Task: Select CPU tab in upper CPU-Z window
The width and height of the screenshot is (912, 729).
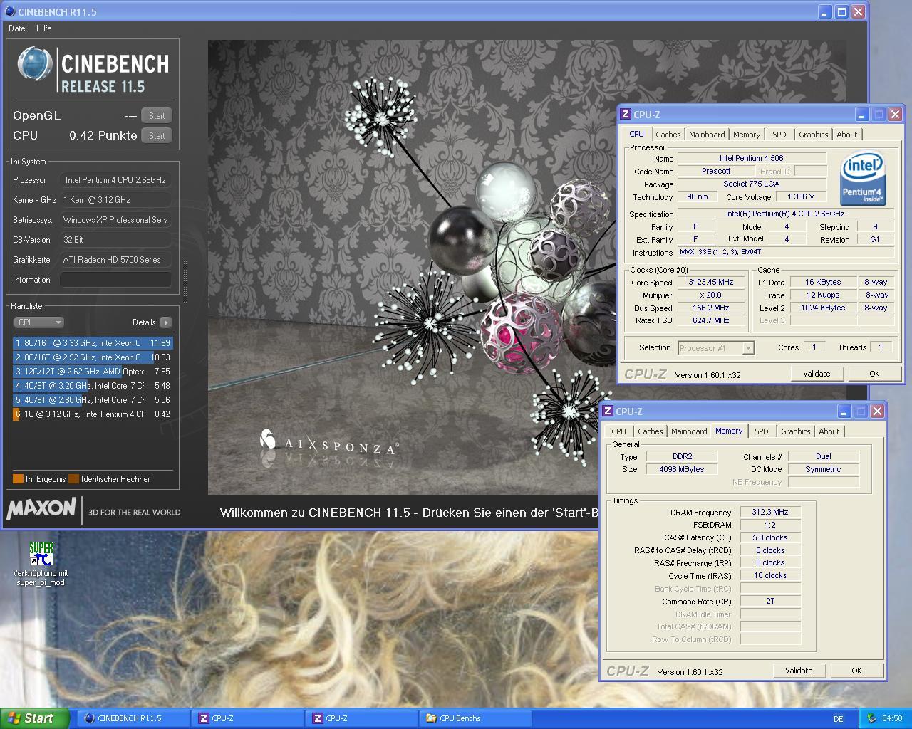Action: [636, 134]
